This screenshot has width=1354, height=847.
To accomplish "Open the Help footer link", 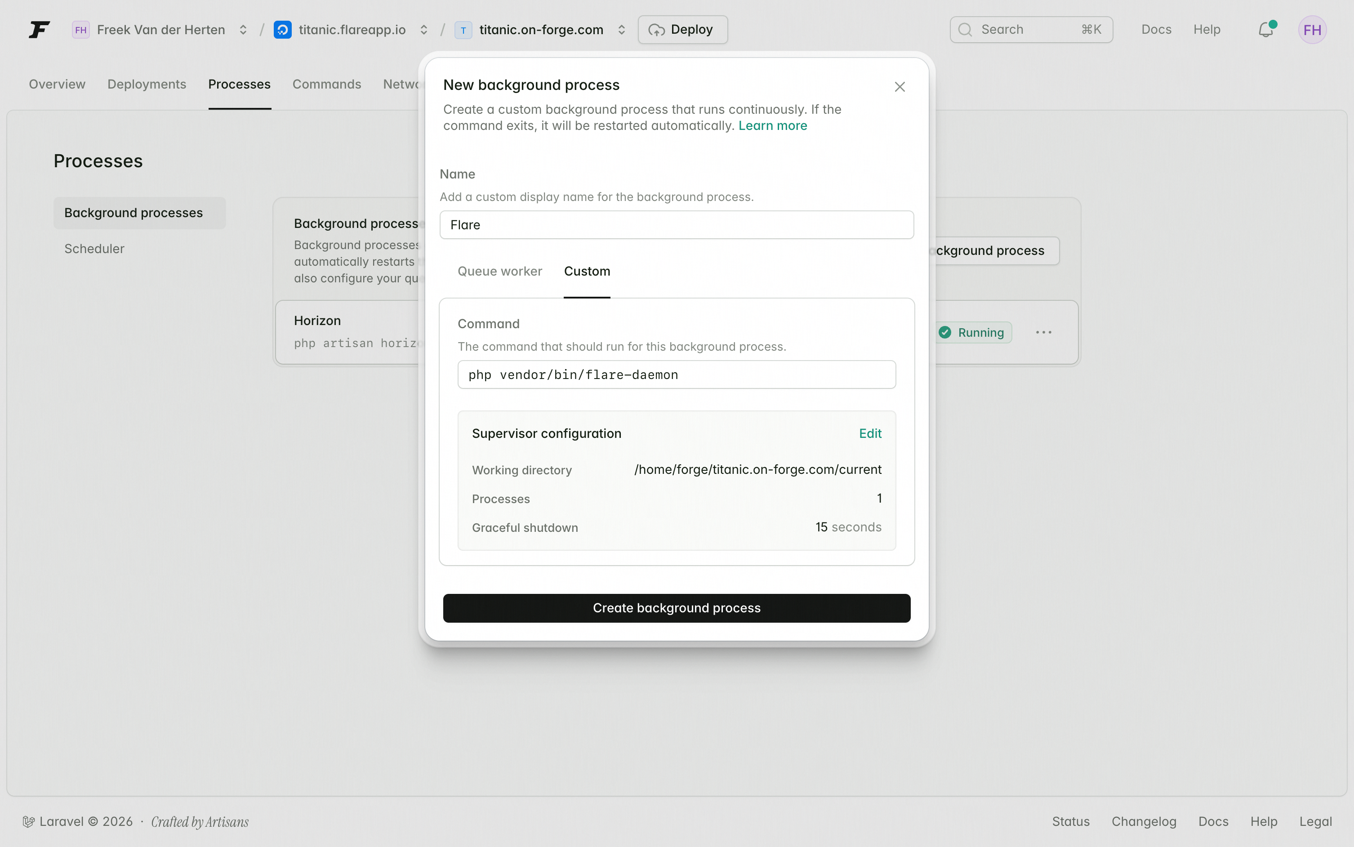I will 1264,822.
